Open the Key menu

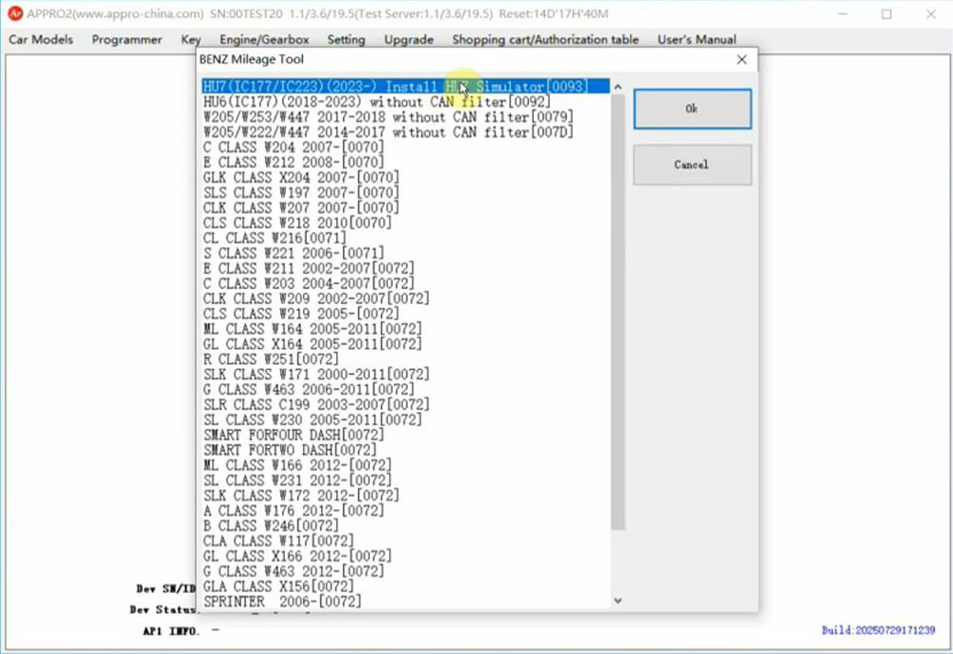coord(191,40)
